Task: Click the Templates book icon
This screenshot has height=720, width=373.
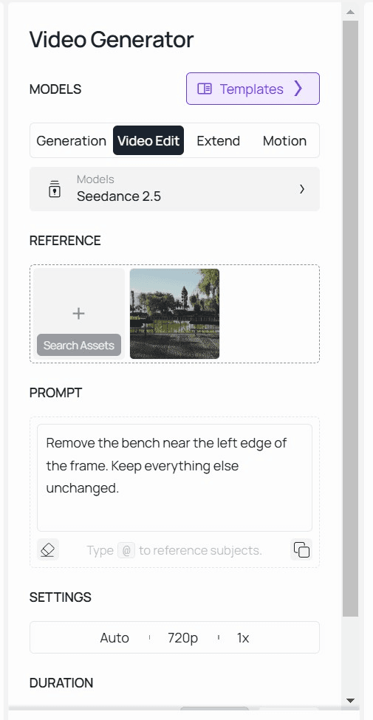Action: pyautogui.click(x=205, y=89)
